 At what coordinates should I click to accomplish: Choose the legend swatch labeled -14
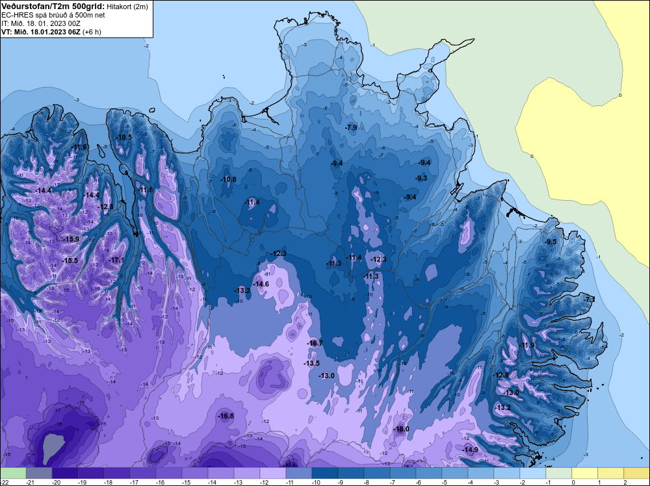(x=221, y=473)
